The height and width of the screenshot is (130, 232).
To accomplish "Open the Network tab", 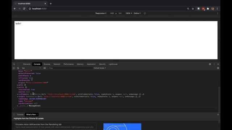I will click(57, 64).
